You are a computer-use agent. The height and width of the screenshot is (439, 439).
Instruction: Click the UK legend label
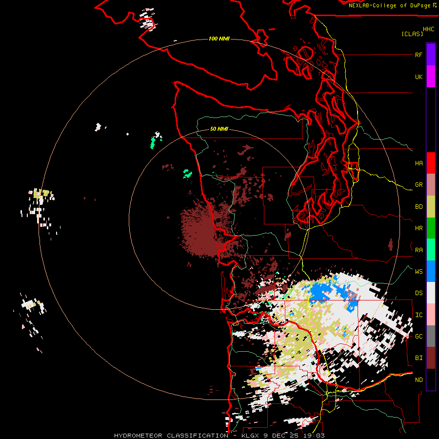click(x=419, y=77)
